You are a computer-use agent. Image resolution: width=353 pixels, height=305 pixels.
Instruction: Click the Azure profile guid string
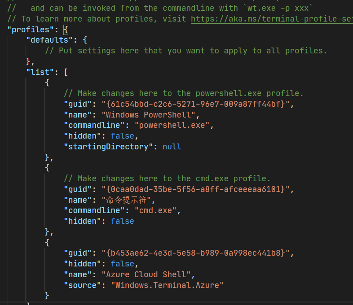tap(195, 253)
